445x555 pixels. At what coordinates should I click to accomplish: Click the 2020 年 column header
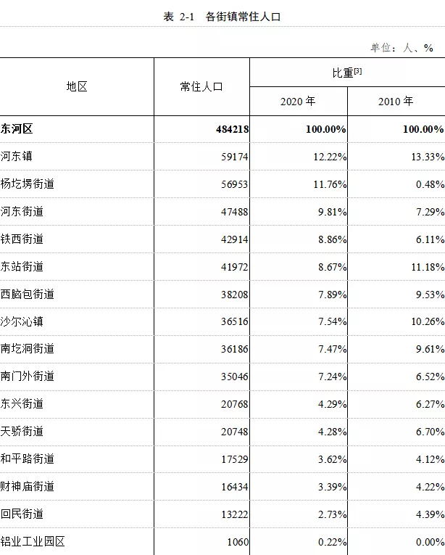(x=298, y=102)
